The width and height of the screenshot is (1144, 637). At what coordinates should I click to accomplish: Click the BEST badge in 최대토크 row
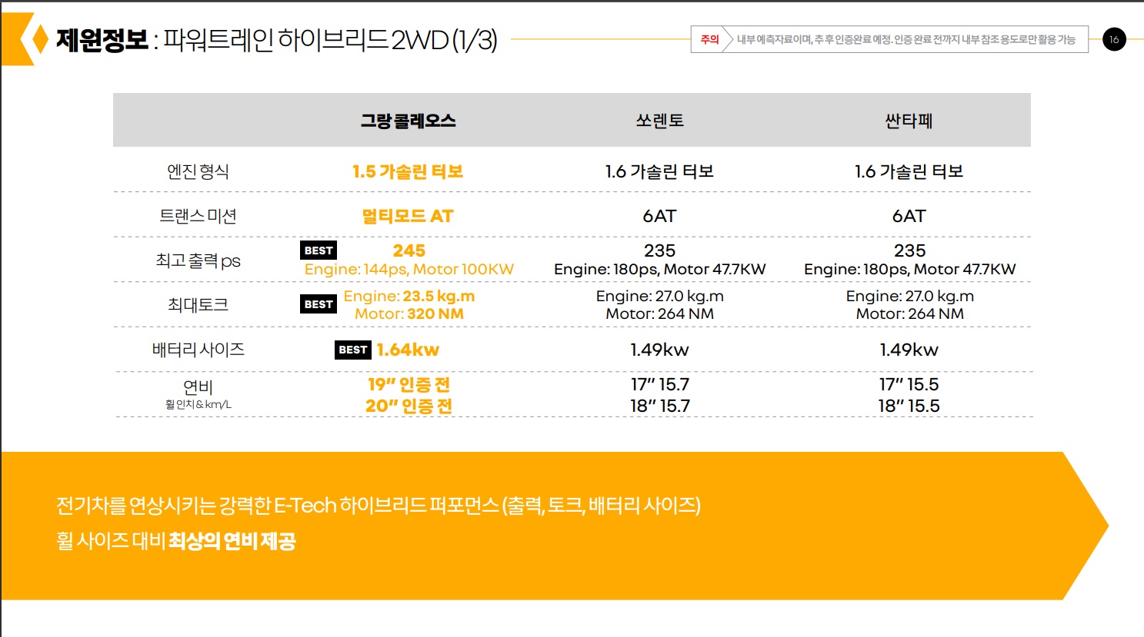pyautogui.click(x=319, y=304)
